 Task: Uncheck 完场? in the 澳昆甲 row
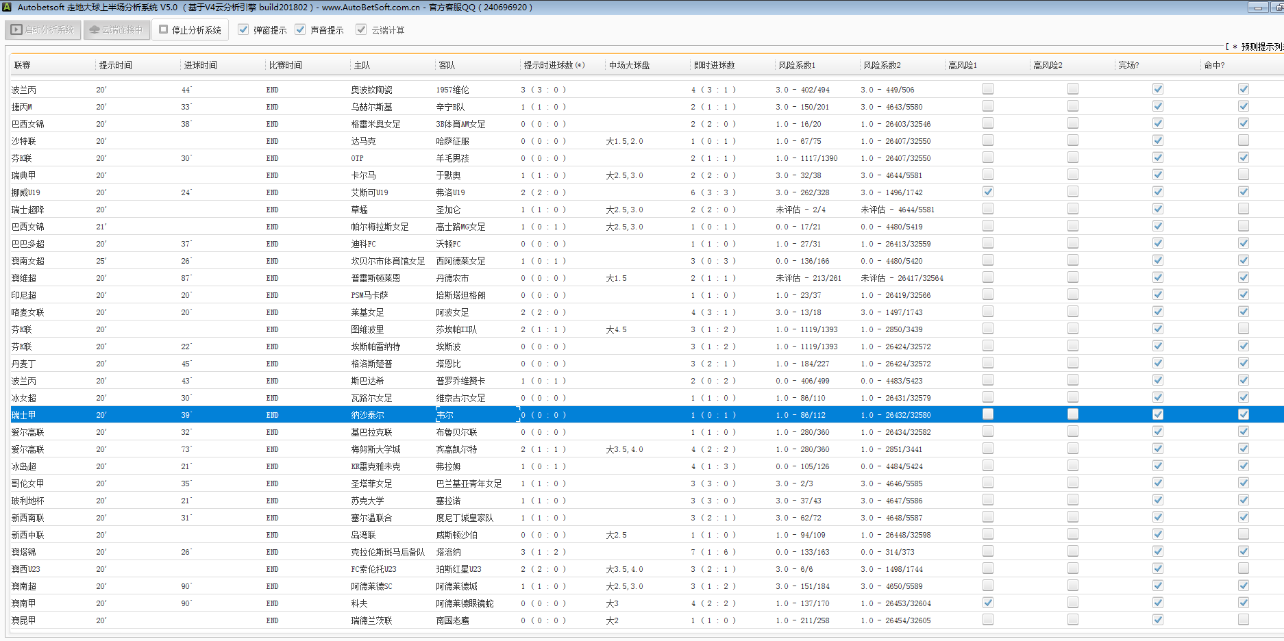point(1157,620)
